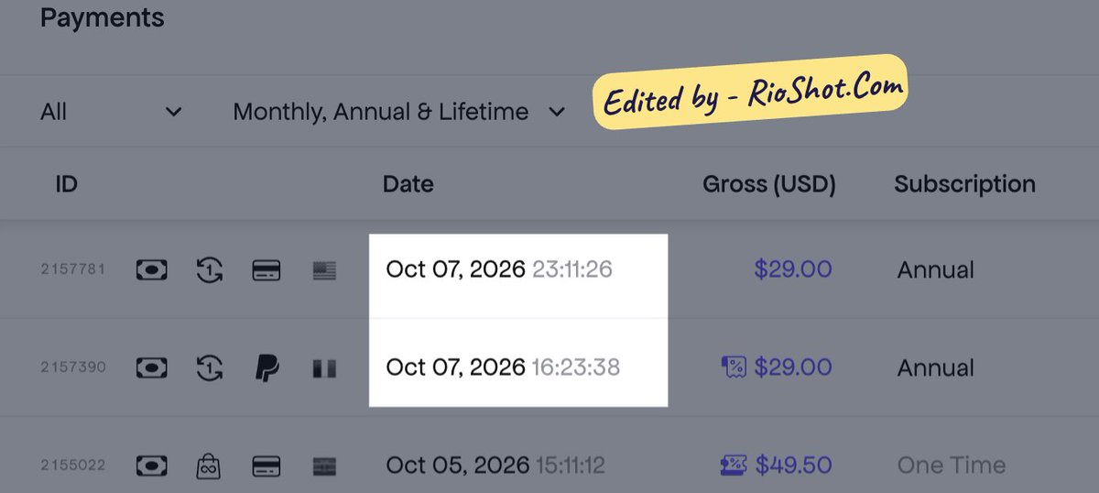Screen dimensions: 1099x493
Task: Sort by the Gross (USD) column header
Action: (769, 184)
